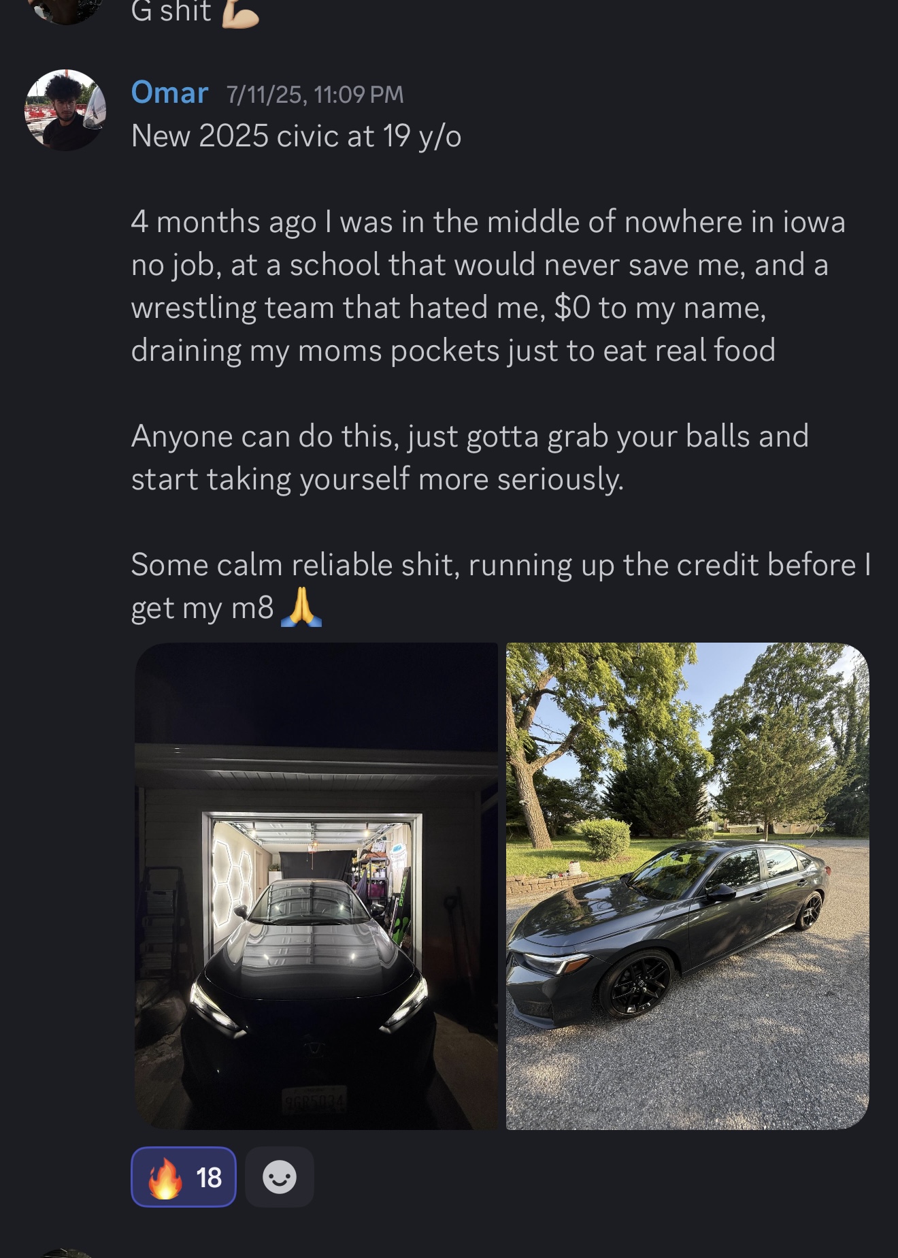The width and height of the screenshot is (898, 1258).
Task: Click the 7/11/25, 11:09 PM timestamp
Action: point(315,95)
